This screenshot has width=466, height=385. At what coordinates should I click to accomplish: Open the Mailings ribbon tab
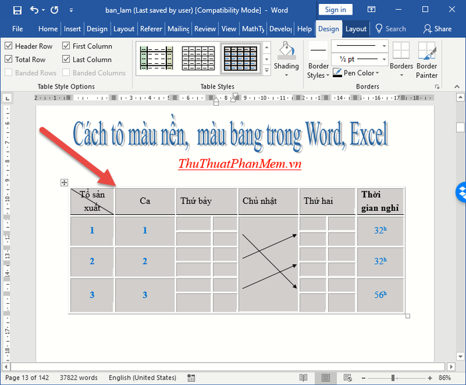178,29
